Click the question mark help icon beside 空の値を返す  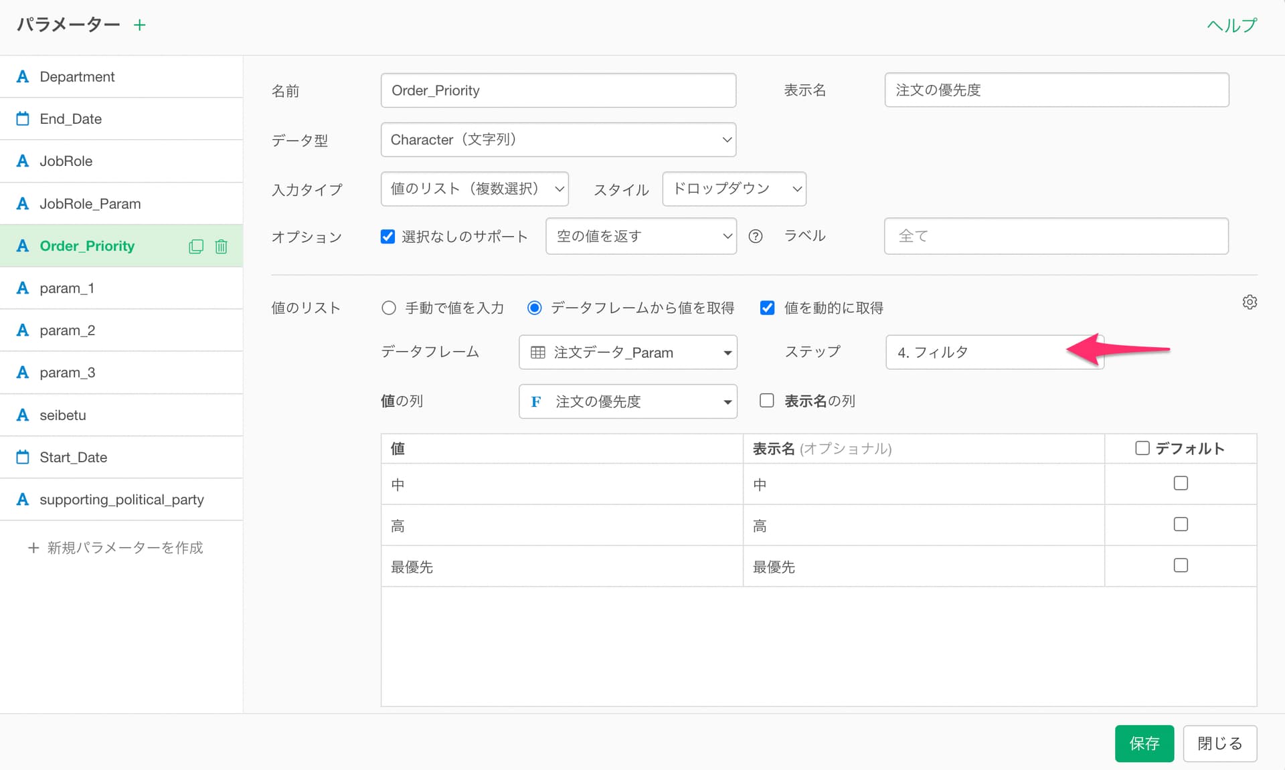pos(756,236)
